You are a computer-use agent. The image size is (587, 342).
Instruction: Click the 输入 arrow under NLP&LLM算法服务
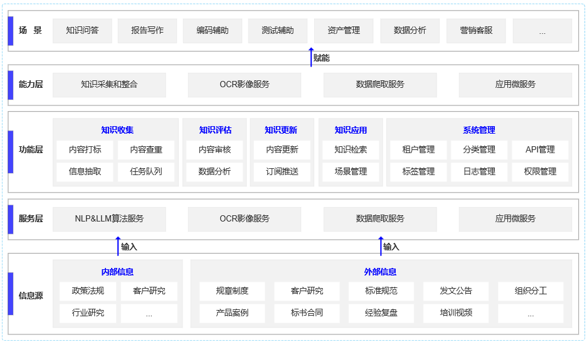point(117,246)
